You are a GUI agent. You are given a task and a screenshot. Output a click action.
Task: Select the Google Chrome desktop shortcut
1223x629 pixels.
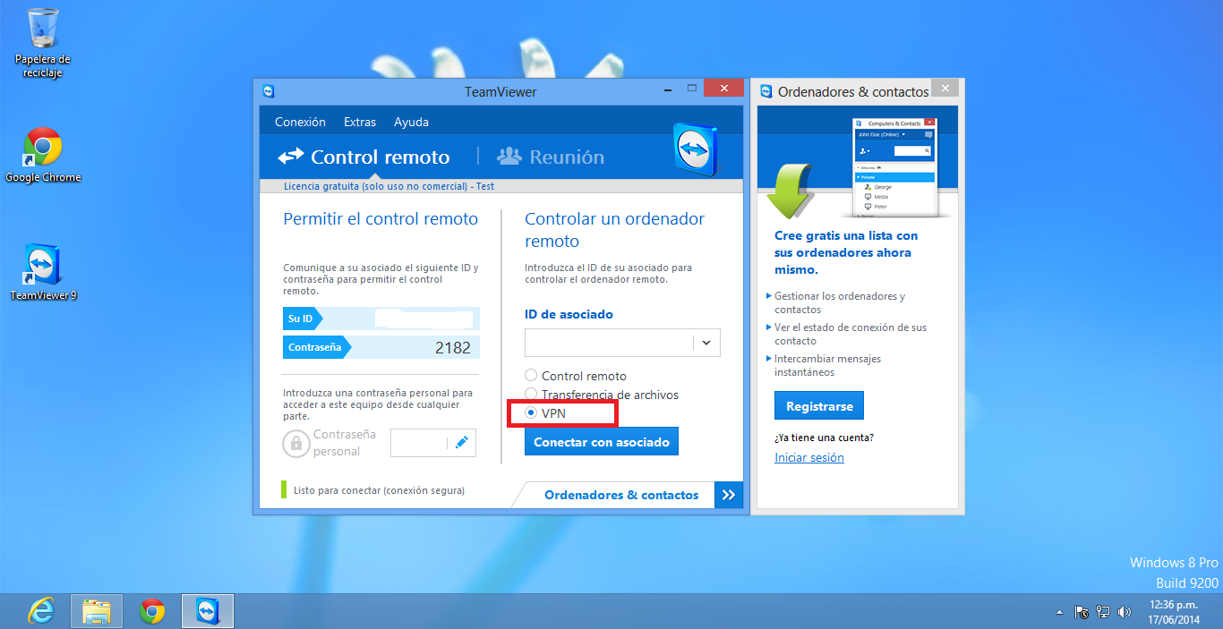tap(43, 155)
